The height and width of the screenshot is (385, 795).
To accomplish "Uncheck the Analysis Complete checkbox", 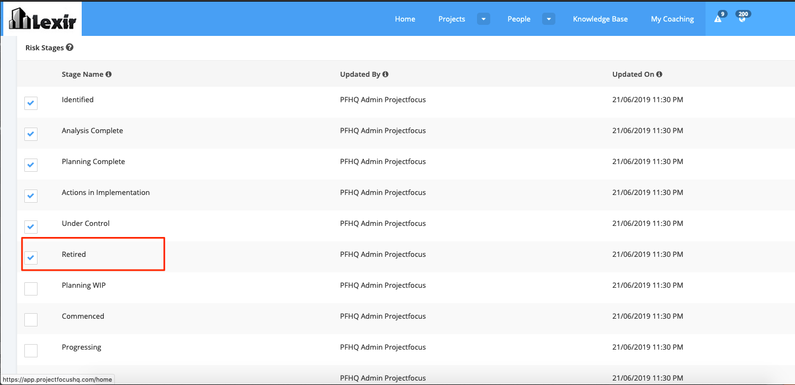I will click(x=31, y=134).
